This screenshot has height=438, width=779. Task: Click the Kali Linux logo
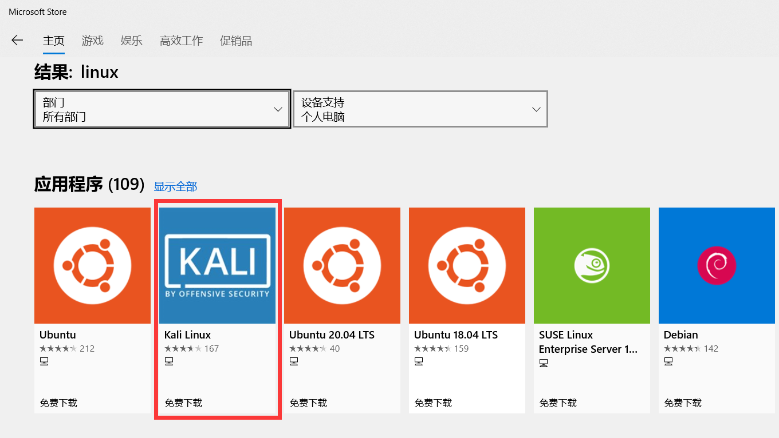(x=217, y=265)
